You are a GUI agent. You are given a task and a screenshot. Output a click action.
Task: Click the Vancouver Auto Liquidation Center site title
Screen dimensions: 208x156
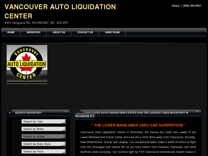(x=60, y=11)
